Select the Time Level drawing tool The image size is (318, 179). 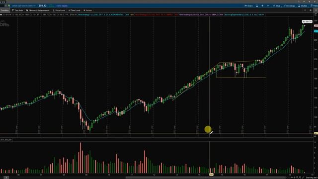tap(74, 10)
